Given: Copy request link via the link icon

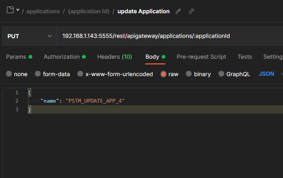Looking at the screenshot, I should (x=191, y=11).
